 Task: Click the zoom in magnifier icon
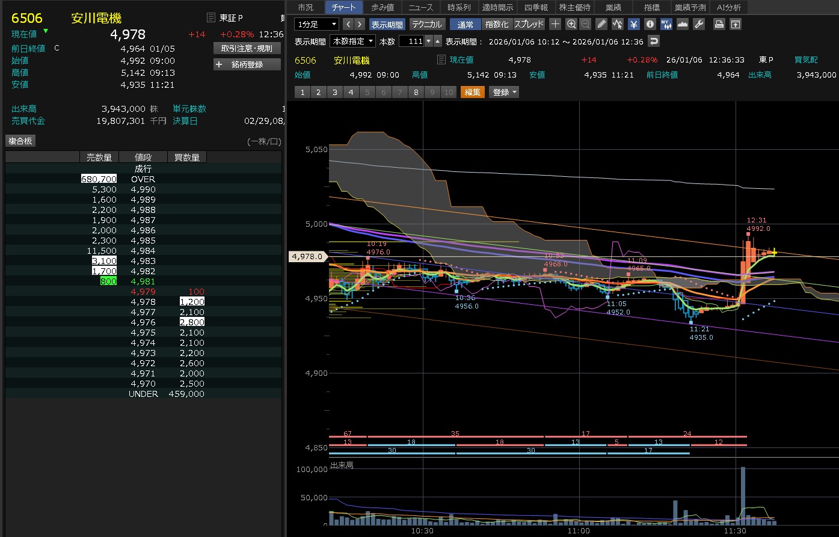pos(571,24)
